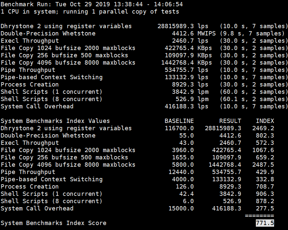Viewport: 288px width, 230px height.
Task: Click the Pipe Throughput baseline 12440.0
Action: [x=181, y=172]
